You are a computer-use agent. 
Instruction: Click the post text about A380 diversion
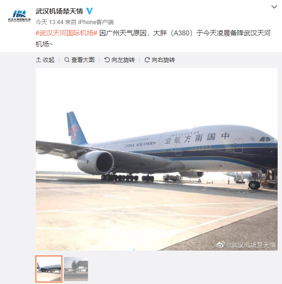coord(153,39)
